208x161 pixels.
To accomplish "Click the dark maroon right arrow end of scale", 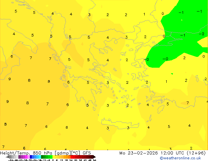I will (x=94, y=157).
